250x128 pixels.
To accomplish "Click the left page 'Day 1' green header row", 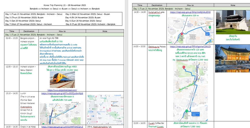I will [x=64, y=35].
